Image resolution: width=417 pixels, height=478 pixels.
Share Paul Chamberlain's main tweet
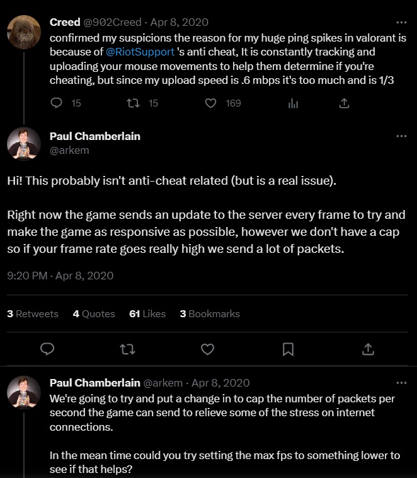coord(368,349)
